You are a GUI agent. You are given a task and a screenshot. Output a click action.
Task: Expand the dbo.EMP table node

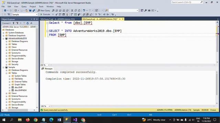pos(10,87)
